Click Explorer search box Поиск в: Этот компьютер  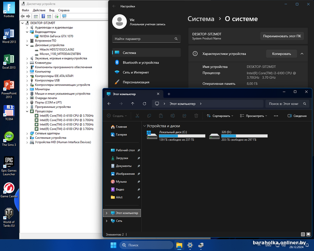[x=287, y=104]
